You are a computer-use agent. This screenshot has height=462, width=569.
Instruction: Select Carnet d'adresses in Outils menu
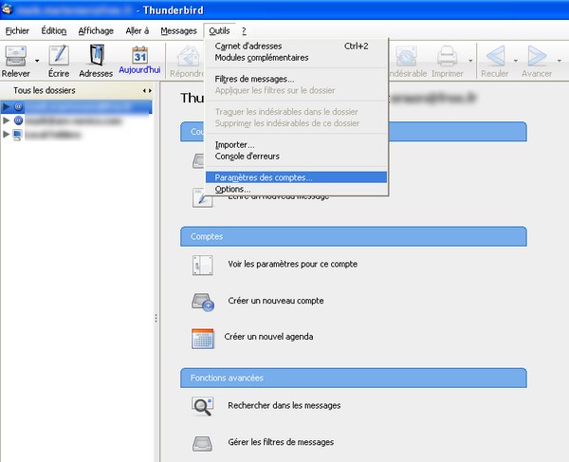pyautogui.click(x=297, y=46)
